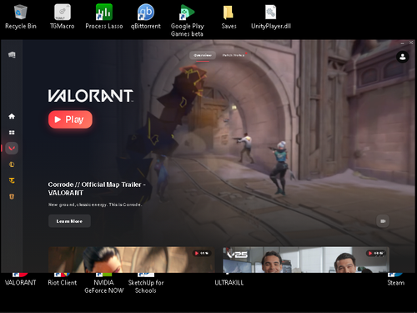Open the Recycle Bin desktop icon
The width and height of the screenshot is (417, 313).
click(21, 17)
